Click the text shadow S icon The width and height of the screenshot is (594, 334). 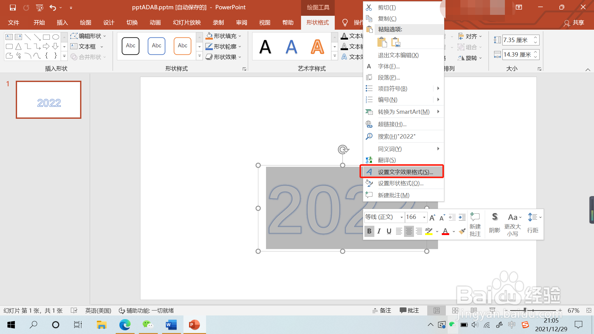494,217
